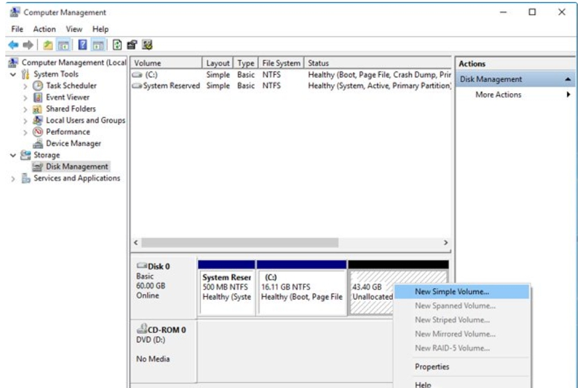The width and height of the screenshot is (579, 388).
Task: Expand the Event Viewer node
Action: pyautogui.click(x=26, y=97)
